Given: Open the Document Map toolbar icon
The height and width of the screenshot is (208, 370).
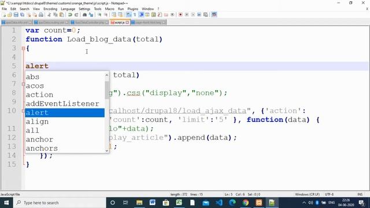Looking at the screenshot, I should 154,14.
